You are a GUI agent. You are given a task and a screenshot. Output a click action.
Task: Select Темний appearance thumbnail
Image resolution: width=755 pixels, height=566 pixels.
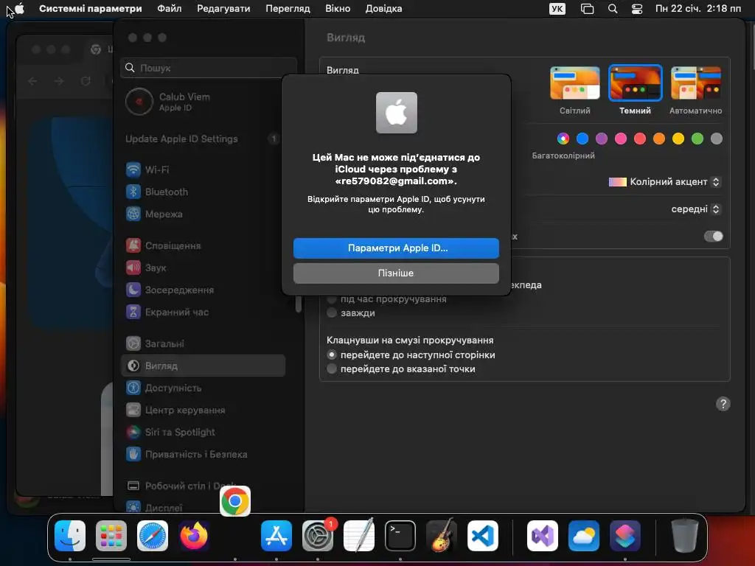pyautogui.click(x=635, y=83)
